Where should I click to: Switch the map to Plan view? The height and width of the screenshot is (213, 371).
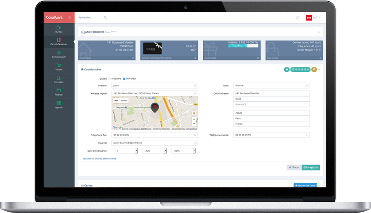(x=116, y=101)
